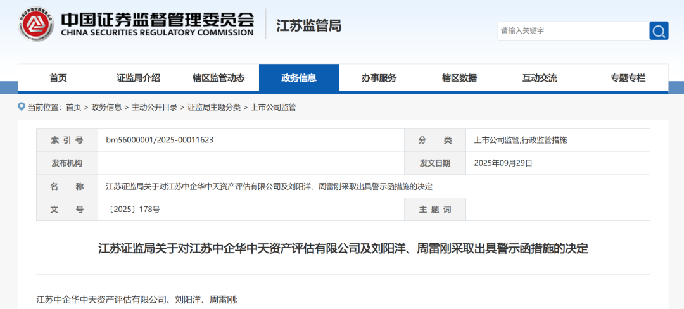Click the 主动公开目录 breadcrumb link
684x309 pixels.
pyautogui.click(x=155, y=107)
